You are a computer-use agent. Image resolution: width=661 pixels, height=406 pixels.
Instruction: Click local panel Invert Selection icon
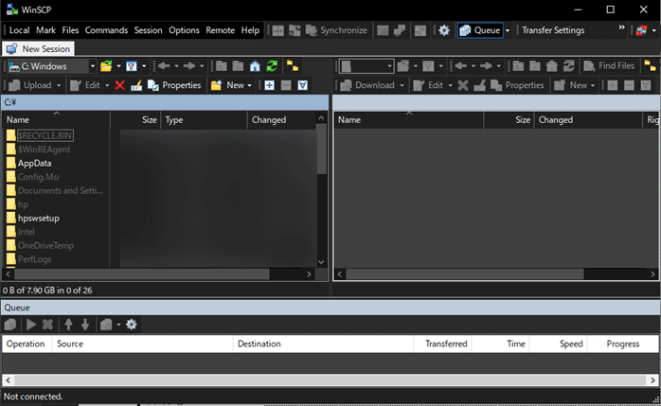(303, 85)
